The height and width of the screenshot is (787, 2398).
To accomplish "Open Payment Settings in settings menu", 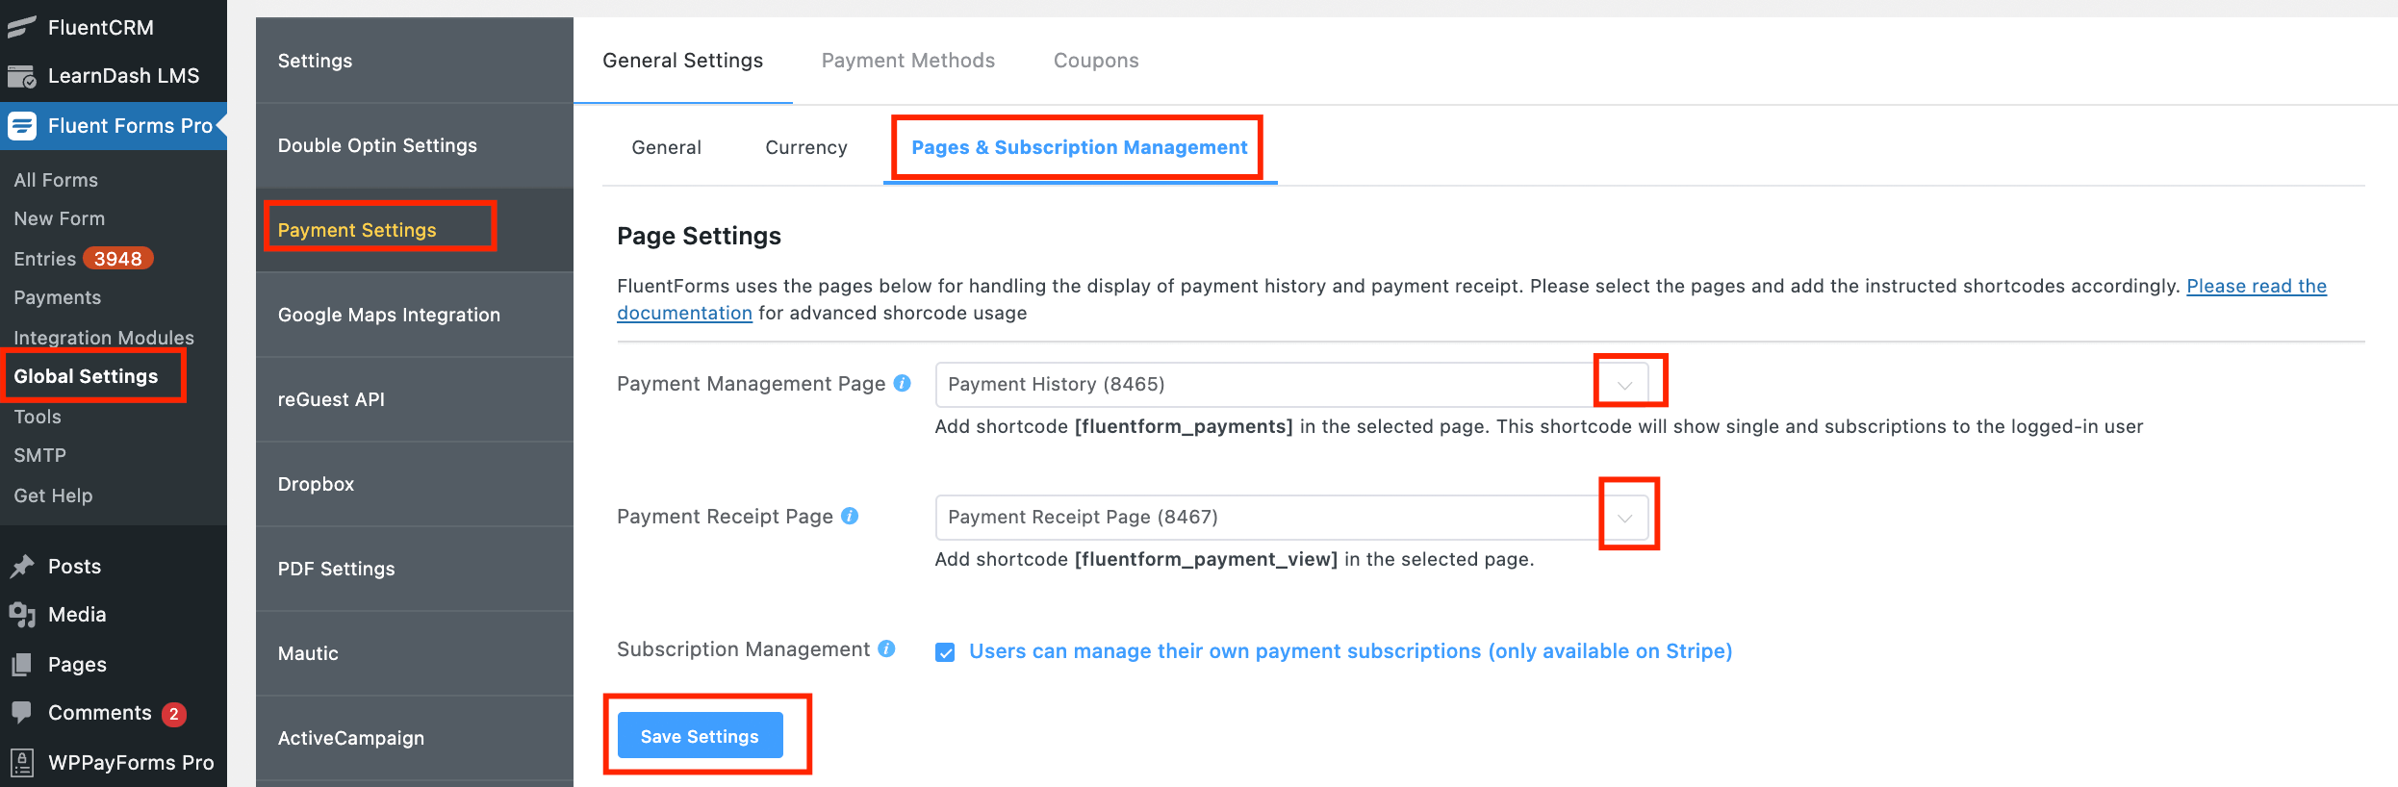I will pyautogui.click(x=414, y=230).
